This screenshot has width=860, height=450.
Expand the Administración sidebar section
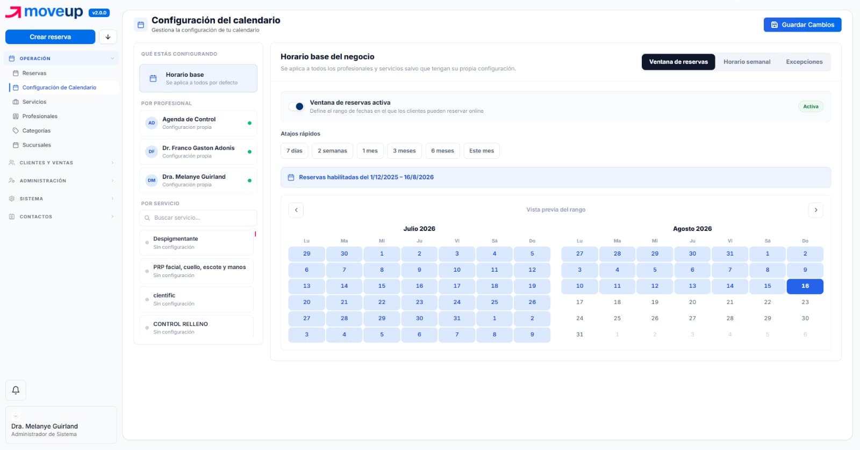61,181
